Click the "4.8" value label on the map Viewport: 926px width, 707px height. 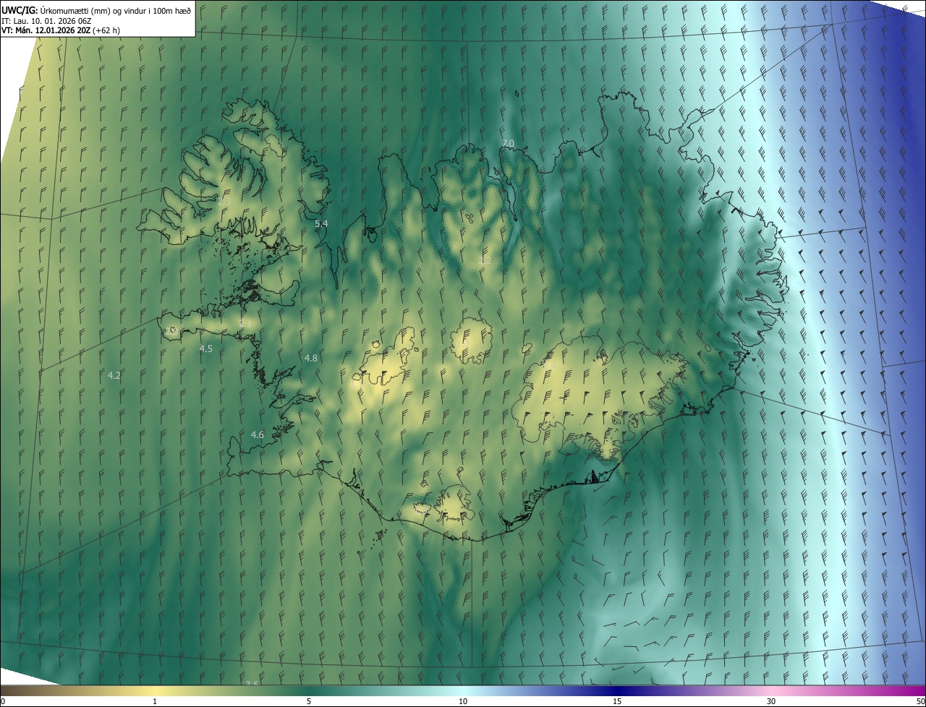point(311,359)
